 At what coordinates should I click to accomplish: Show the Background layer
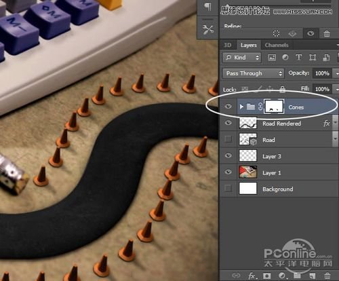click(228, 188)
